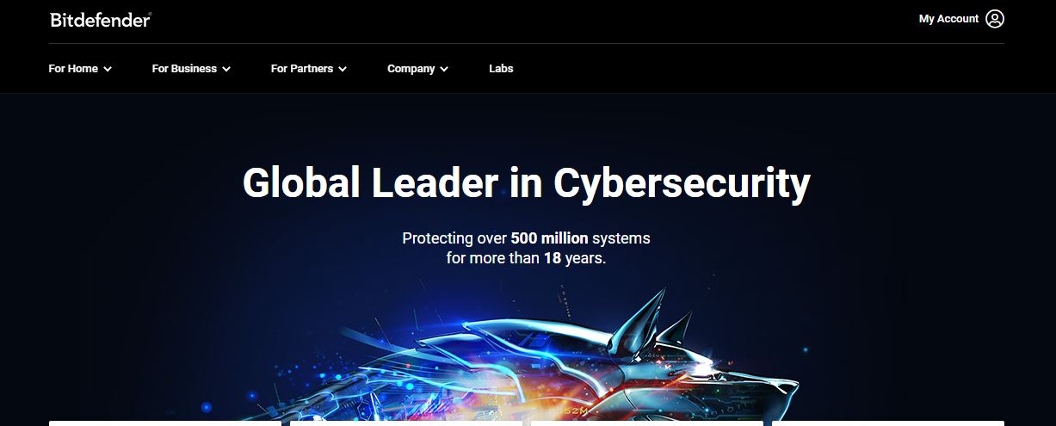This screenshot has width=1056, height=426.
Task: Open the For Home menu
Action: point(73,69)
